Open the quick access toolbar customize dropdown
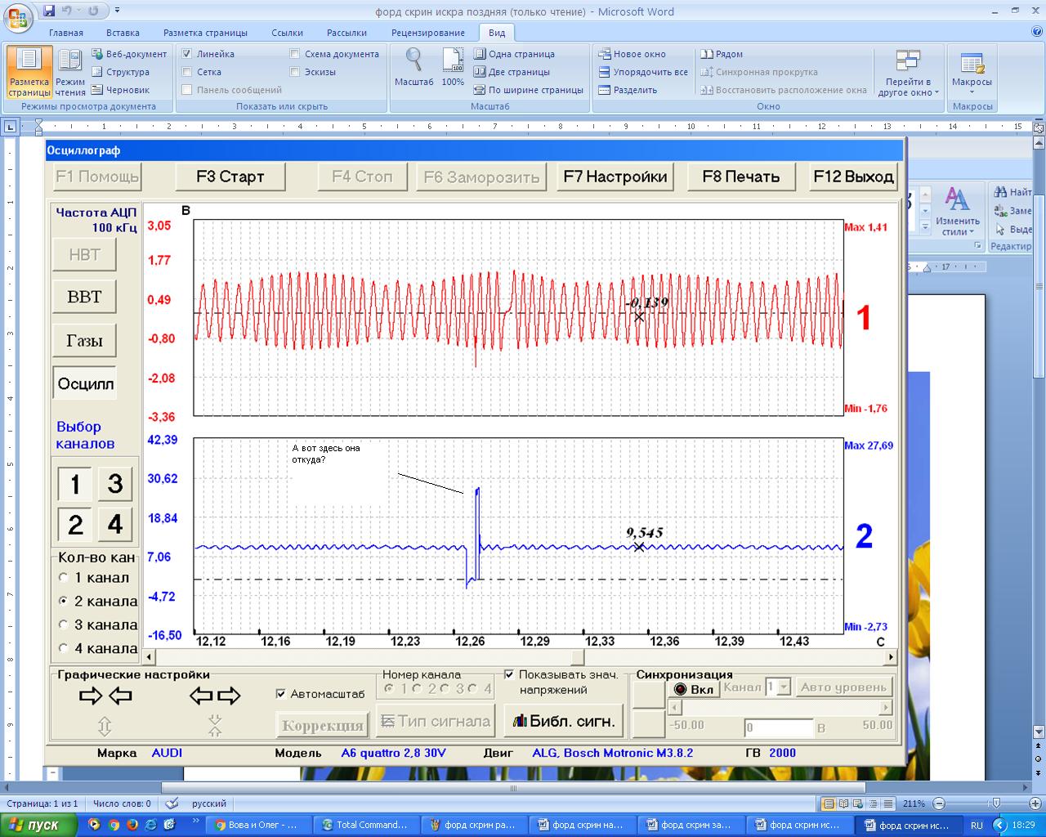This screenshot has height=837, width=1046. pos(117,11)
